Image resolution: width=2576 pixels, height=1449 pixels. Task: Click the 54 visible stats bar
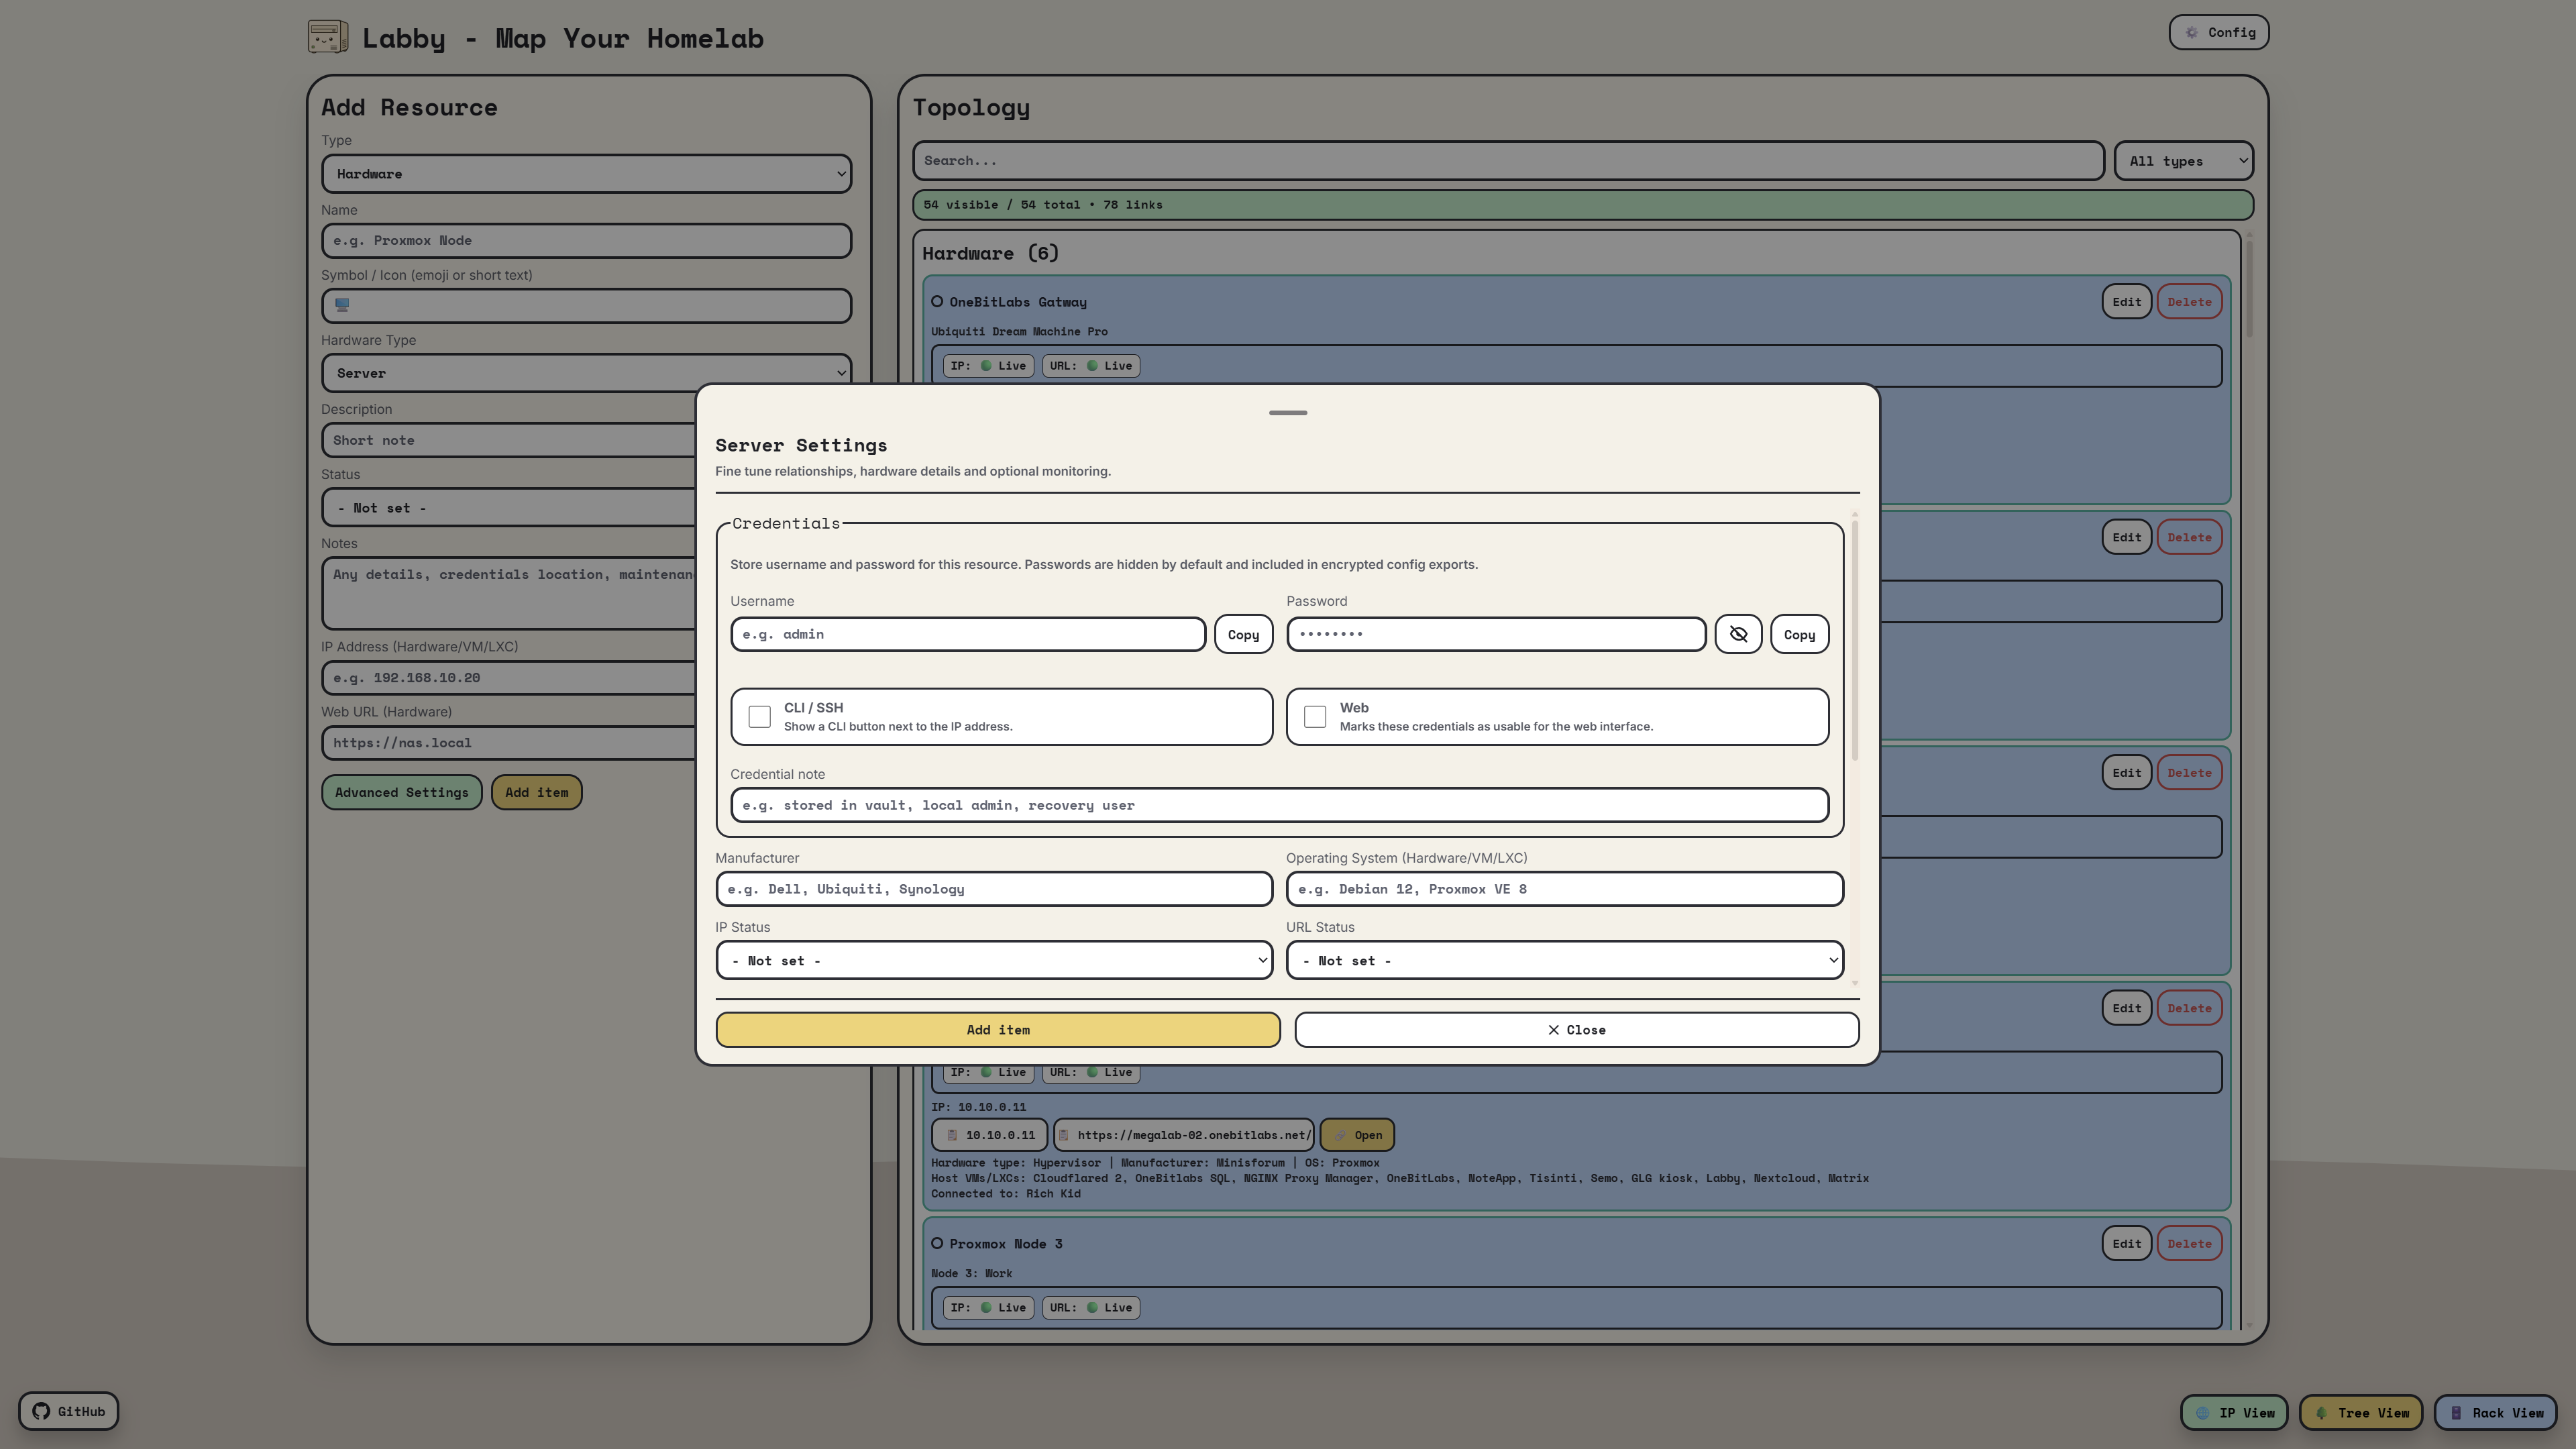click(x=1582, y=204)
